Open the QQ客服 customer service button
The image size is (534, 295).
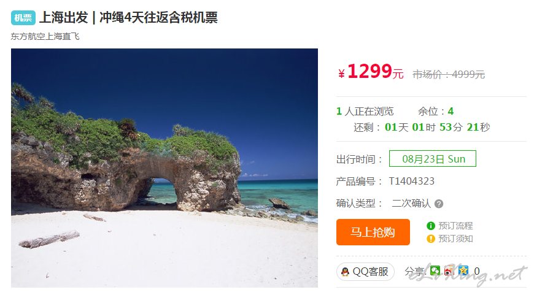[365, 272]
